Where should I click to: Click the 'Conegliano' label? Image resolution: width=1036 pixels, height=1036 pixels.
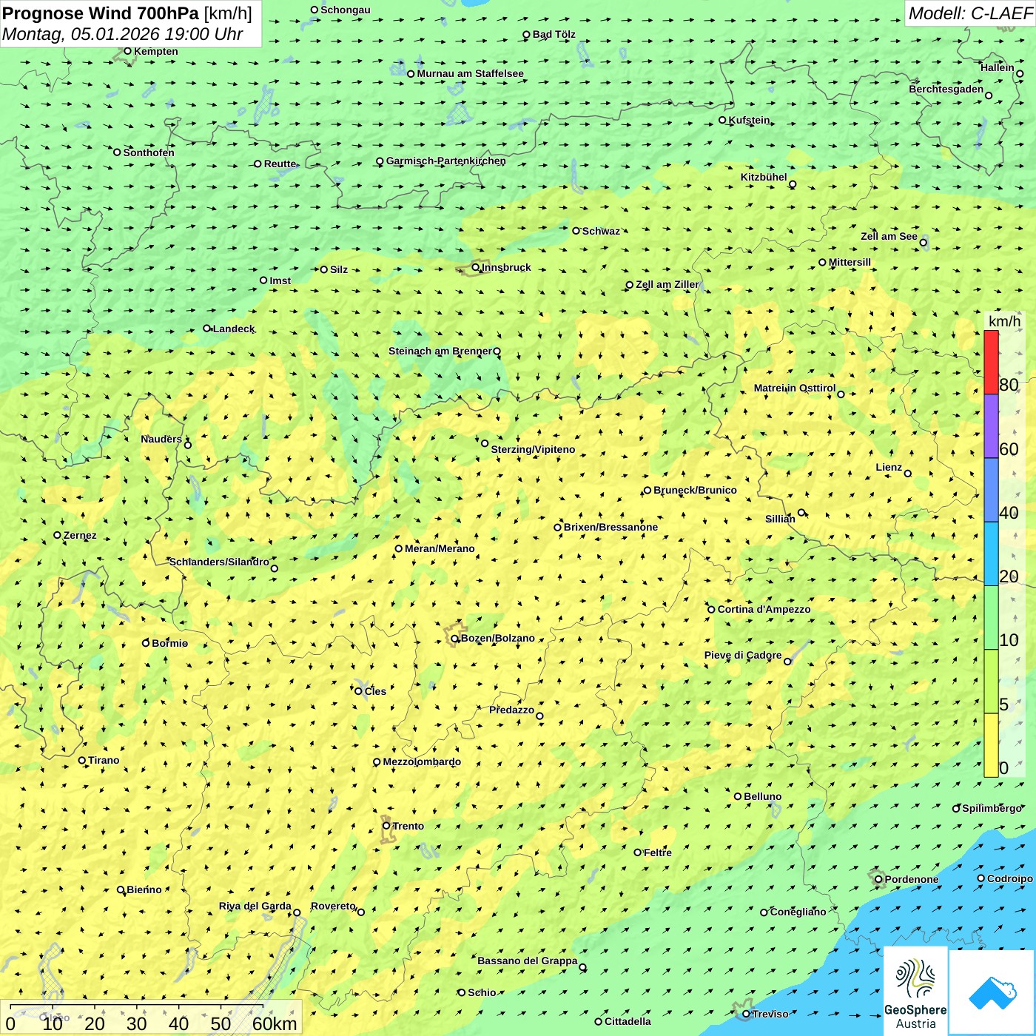pos(798,912)
